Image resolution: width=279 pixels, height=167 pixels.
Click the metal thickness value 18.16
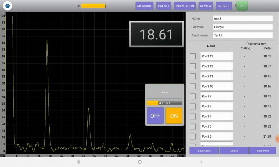pyautogui.click(x=267, y=86)
